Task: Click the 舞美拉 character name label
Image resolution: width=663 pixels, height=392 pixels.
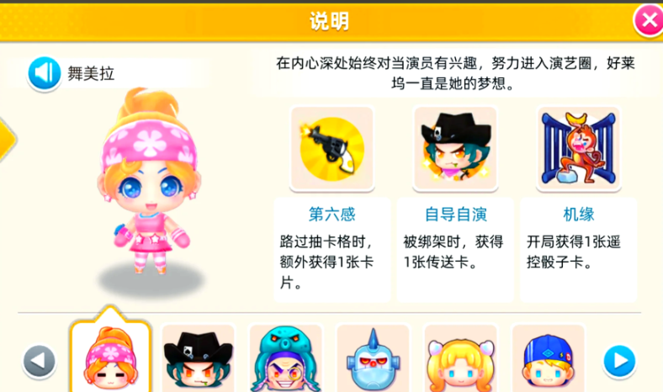Action: point(91,73)
